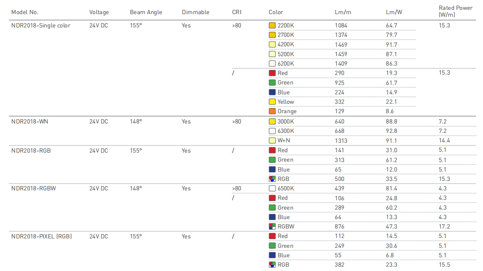
Task: Click the '1084' Lm/m value
Action: [341, 25]
